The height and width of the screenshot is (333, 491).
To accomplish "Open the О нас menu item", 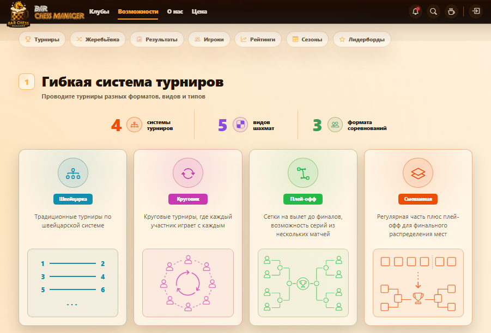I will pos(175,11).
